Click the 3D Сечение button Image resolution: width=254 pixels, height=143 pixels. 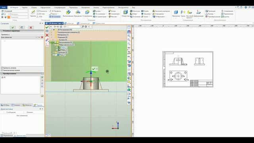pyautogui.click(x=55, y=17)
